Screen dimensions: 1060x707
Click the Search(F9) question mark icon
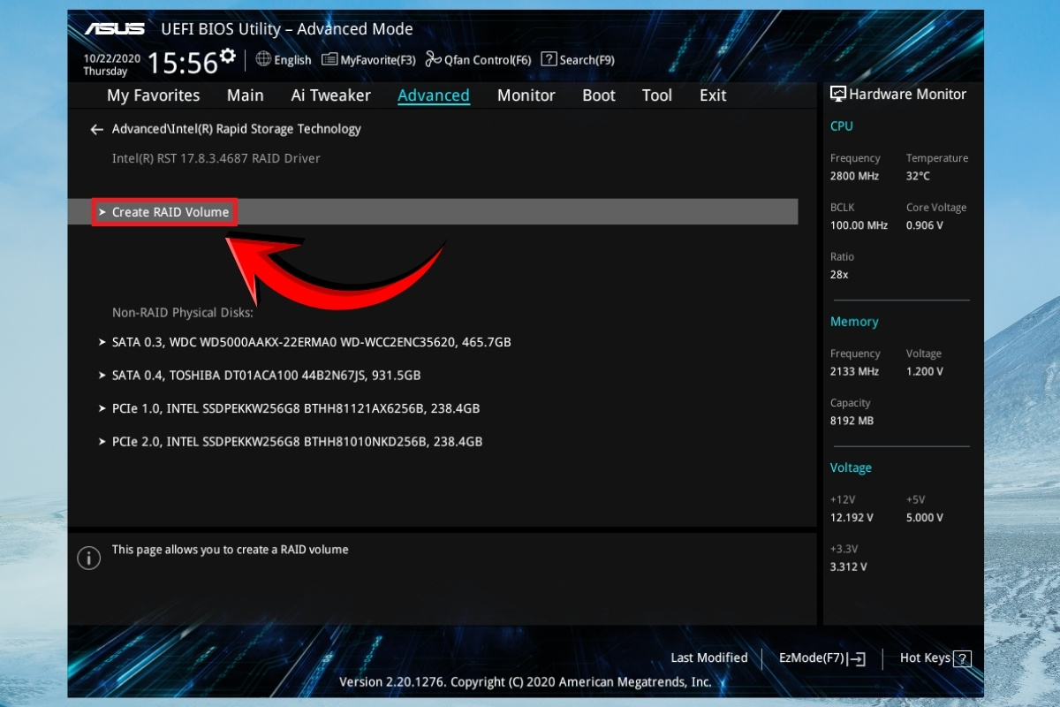[x=549, y=59]
